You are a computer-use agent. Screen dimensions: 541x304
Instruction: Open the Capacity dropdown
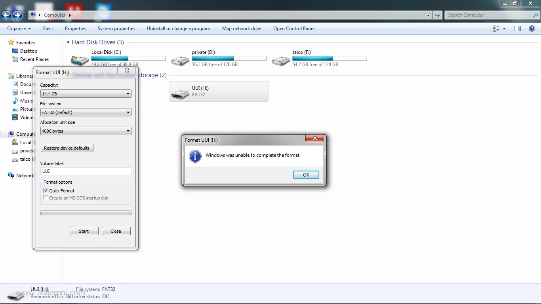(x=86, y=94)
